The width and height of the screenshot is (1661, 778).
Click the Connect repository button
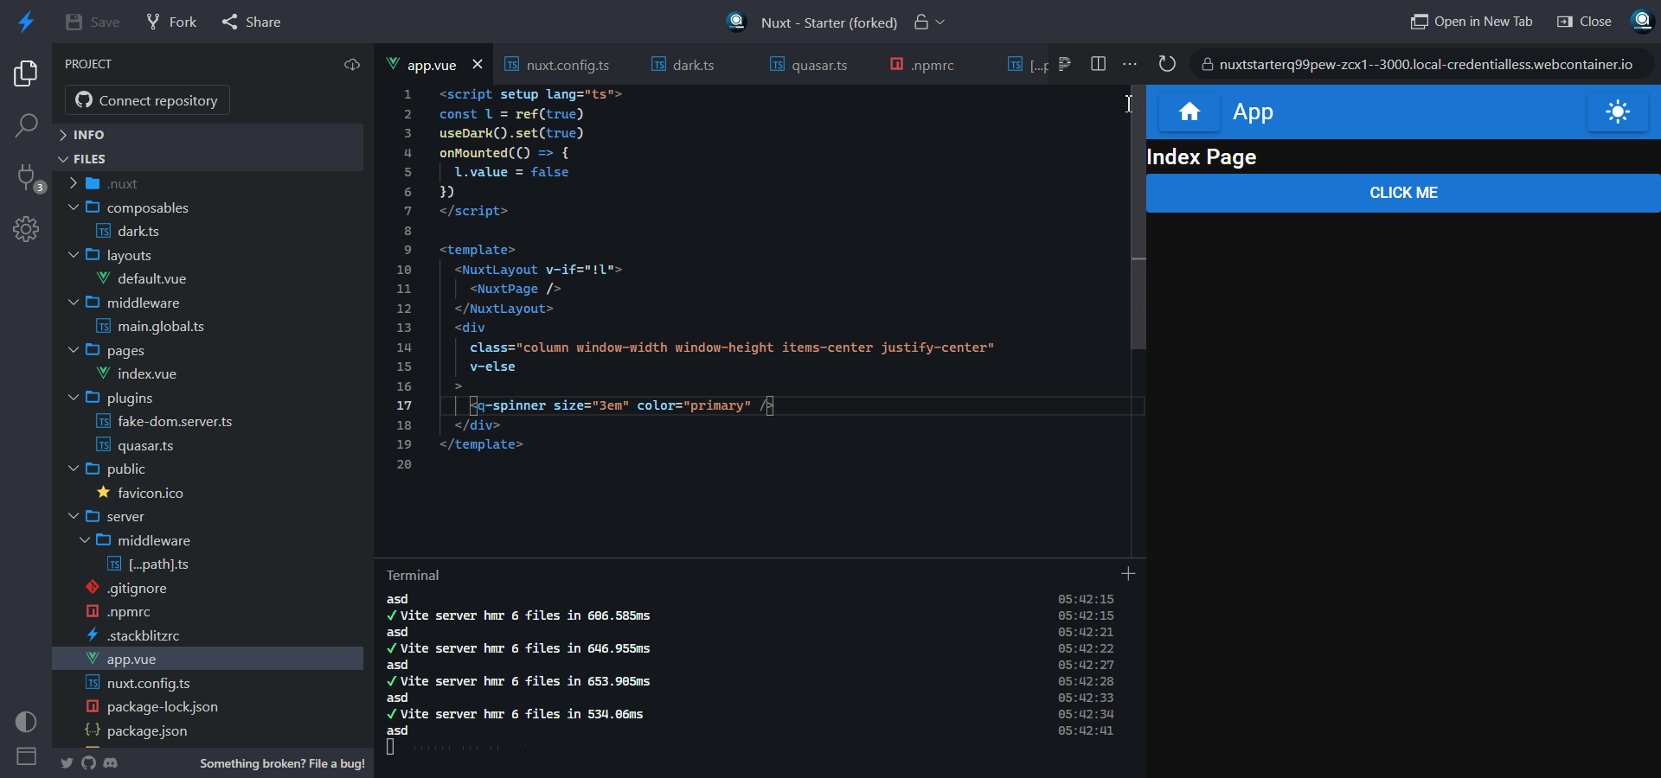(146, 100)
